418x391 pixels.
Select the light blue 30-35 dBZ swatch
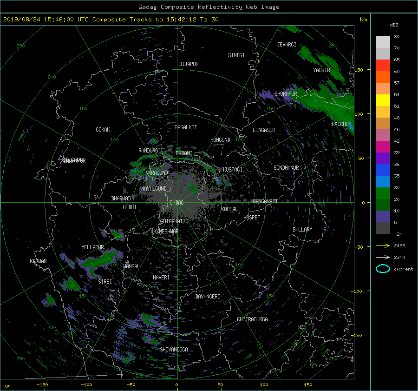point(383,182)
